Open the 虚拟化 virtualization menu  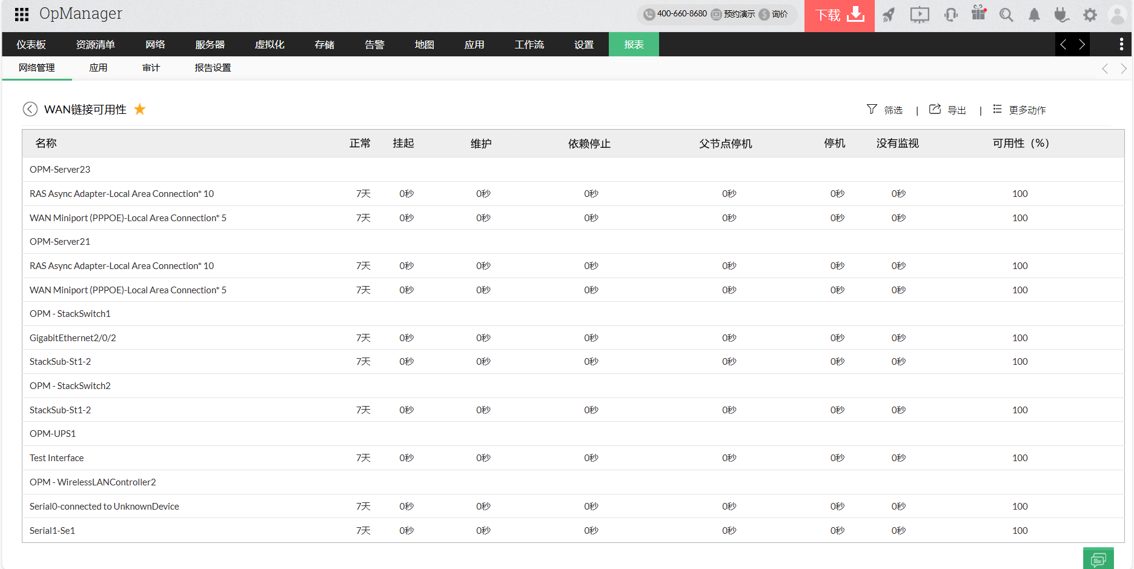(x=270, y=44)
